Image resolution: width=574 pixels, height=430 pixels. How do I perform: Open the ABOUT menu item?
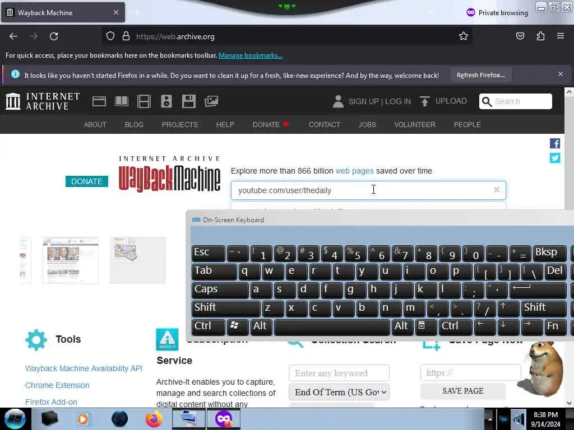(95, 125)
